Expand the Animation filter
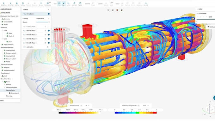This screenshot has height=121, width=215. coord(23,47)
